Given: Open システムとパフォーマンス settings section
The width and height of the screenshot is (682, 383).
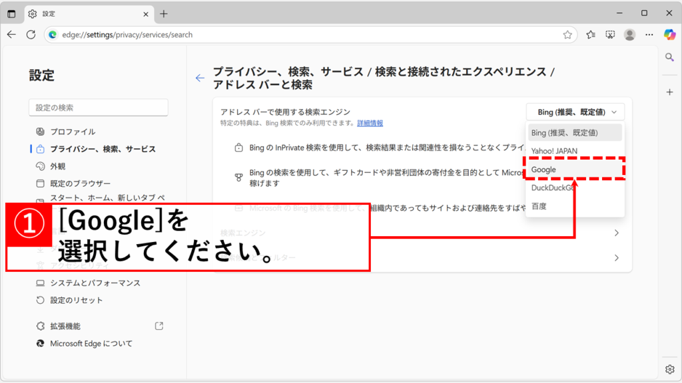Looking at the screenshot, I should 95,283.
